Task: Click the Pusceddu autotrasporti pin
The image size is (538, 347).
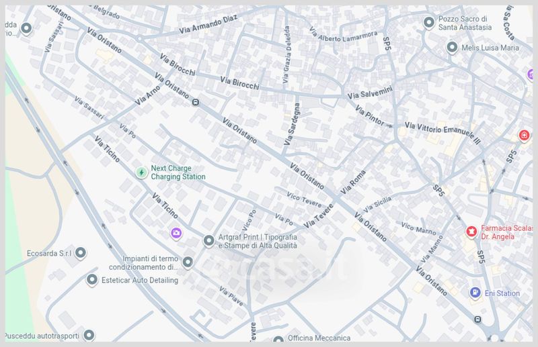Action: (x=89, y=335)
